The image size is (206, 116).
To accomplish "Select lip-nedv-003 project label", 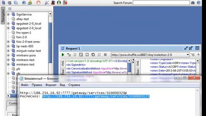I will pyautogui.click(x=25, y=46).
